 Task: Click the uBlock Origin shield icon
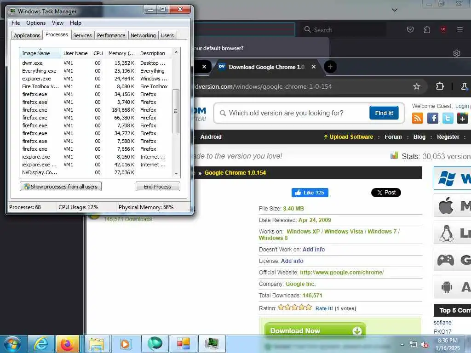click(x=443, y=29)
